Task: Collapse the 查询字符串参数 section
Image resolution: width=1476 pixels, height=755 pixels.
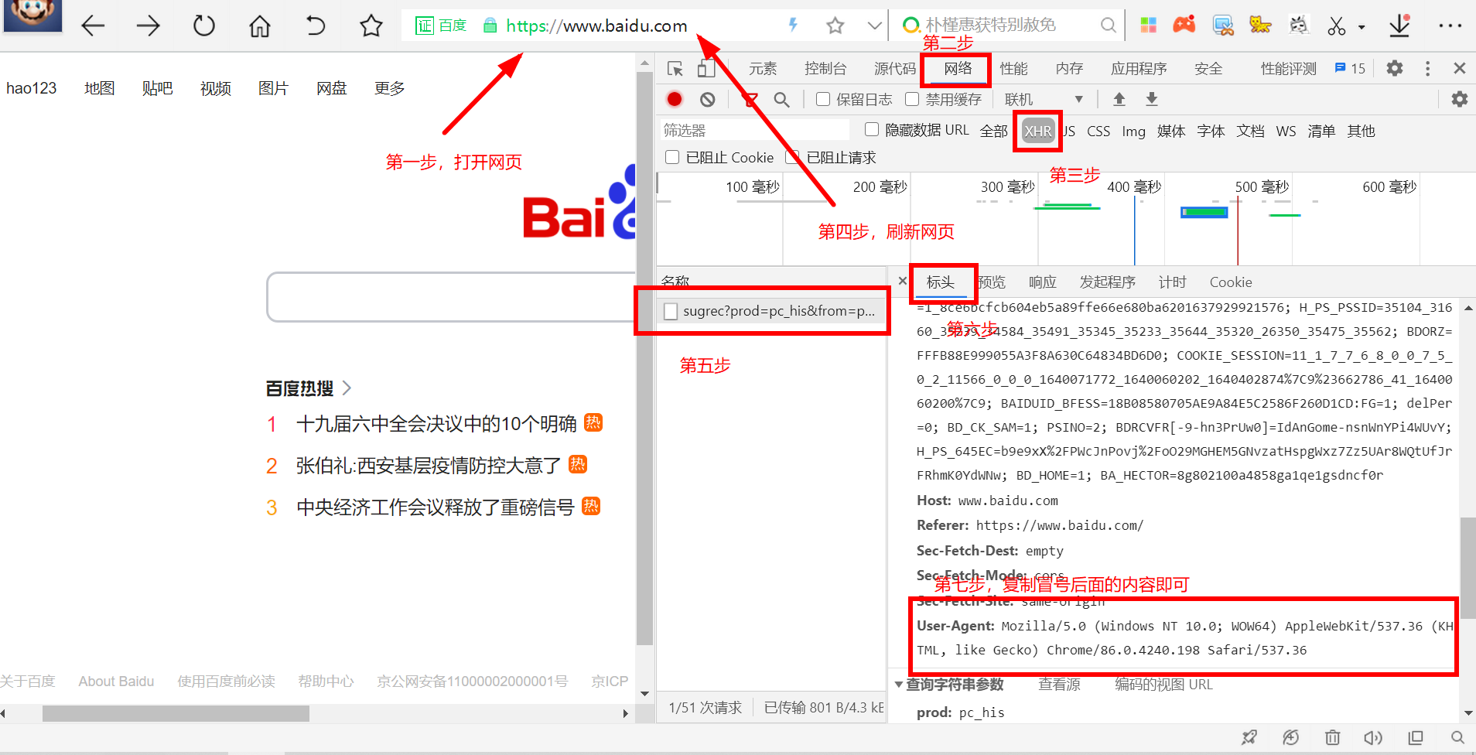Action: [898, 685]
